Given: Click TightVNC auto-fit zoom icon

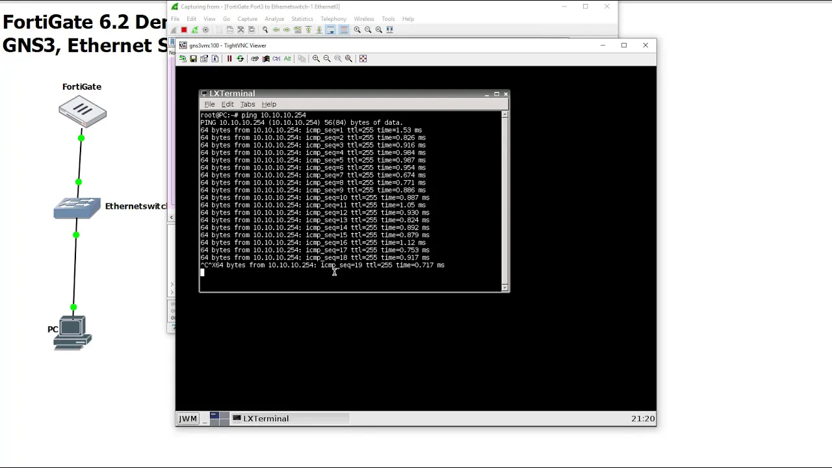Looking at the screenshot, I should coord(348,58).
